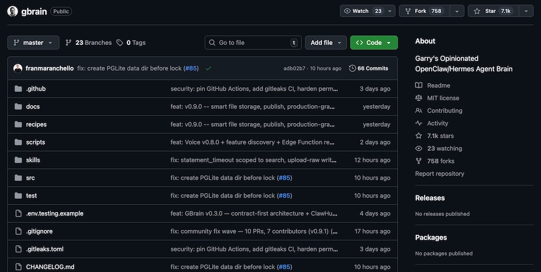Screen dimensions: 541x272
Task: Star the gbrain repository
Action: pos(490,11)
